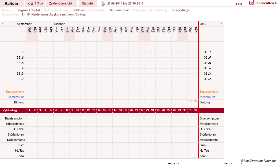Click the nfp-forum.de copyright link
Screen dimensions: 277x164
pyautogui.click(x=258, y=161)
